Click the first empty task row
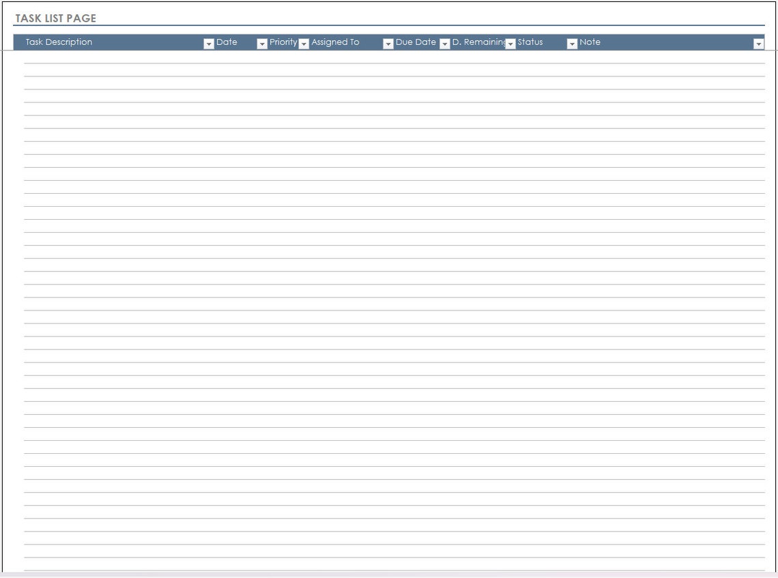Viewport: 778px width, 578px height. [x=273, y=58]
